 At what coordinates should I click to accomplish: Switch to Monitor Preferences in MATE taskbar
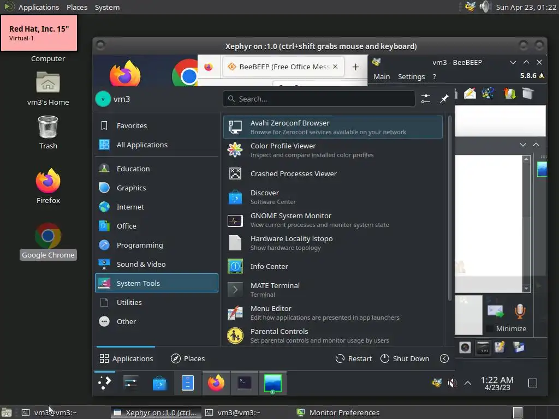(x=338, y=412)
